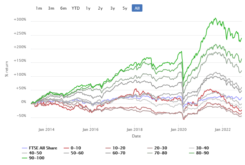Toggle the 40-50 legend entry

click(32, 153)
